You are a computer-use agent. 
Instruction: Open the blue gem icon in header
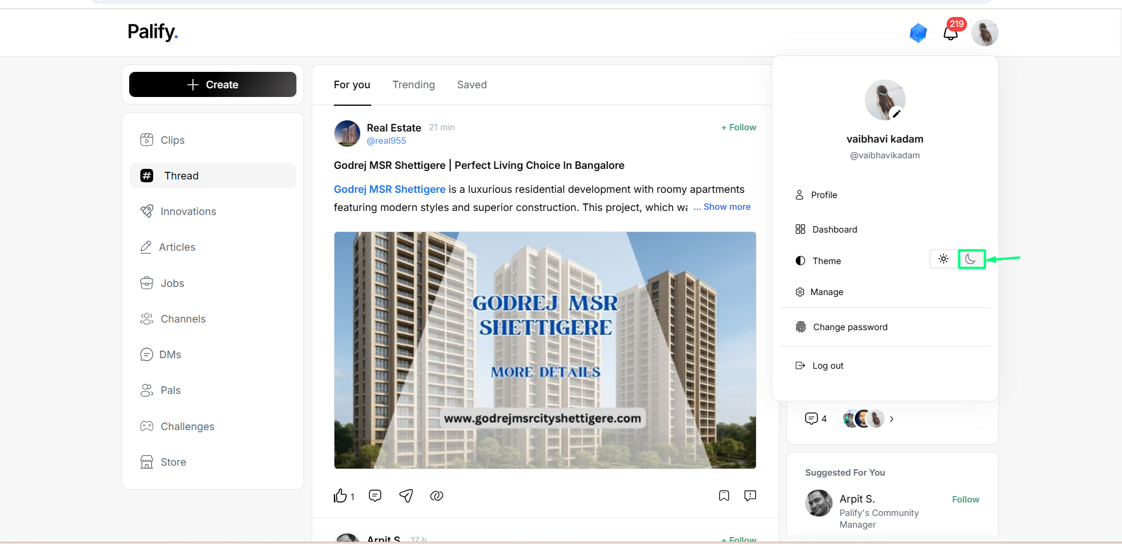(x=918, y=33)
